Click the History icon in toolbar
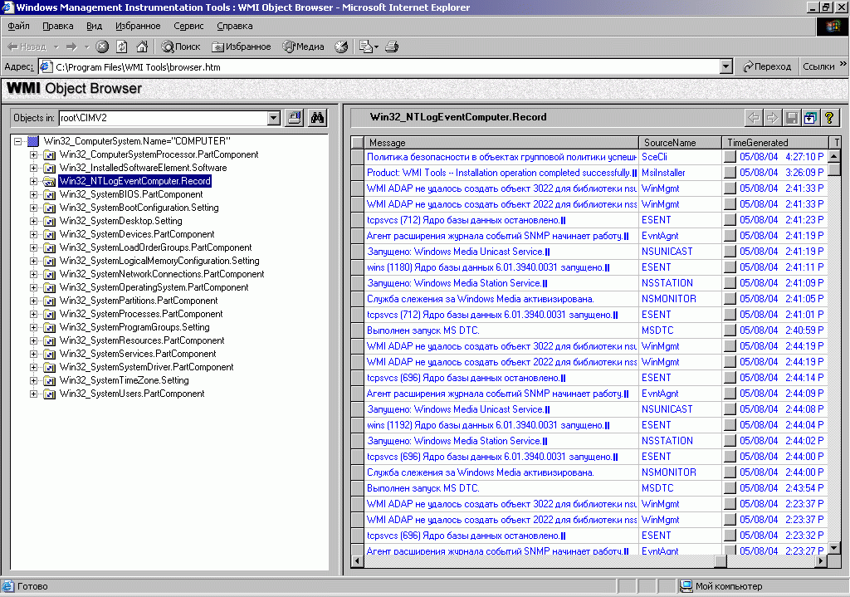The height and width of the screenshot is (597, 850). coord(341,46)
